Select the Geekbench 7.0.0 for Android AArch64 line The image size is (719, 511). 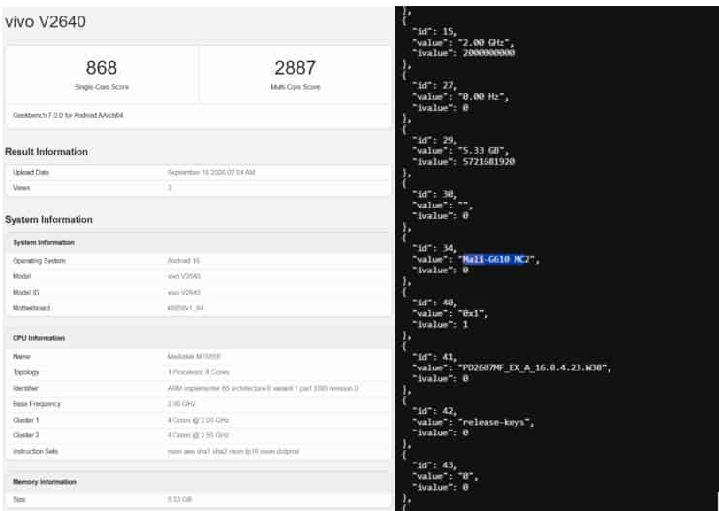pyautogui.click(x=68, y=115)
